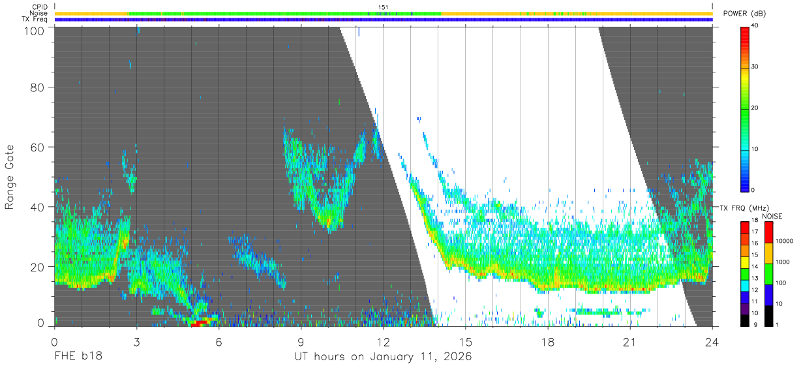
Task: Click the 12 label on the TX FRQ scale
Action: [755, 290]
